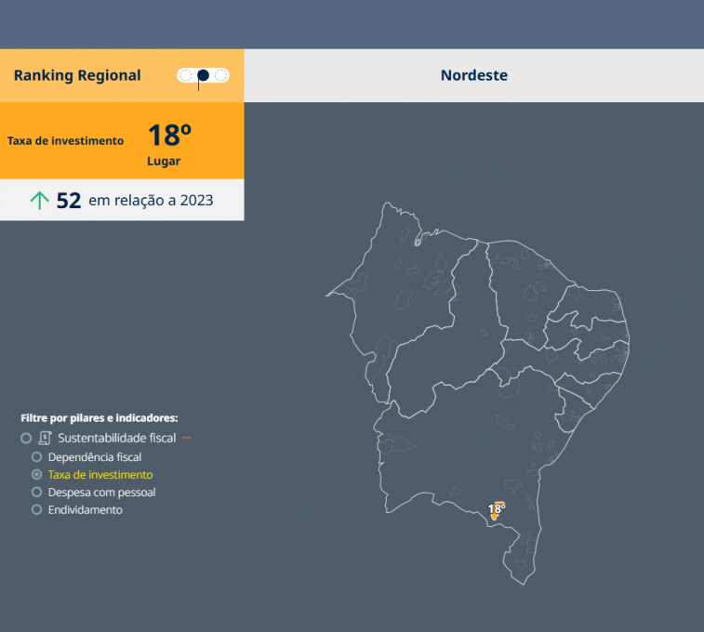Click the dark middle ranking slider knob
The image size is (704, 632).
[x=203, y=75]
